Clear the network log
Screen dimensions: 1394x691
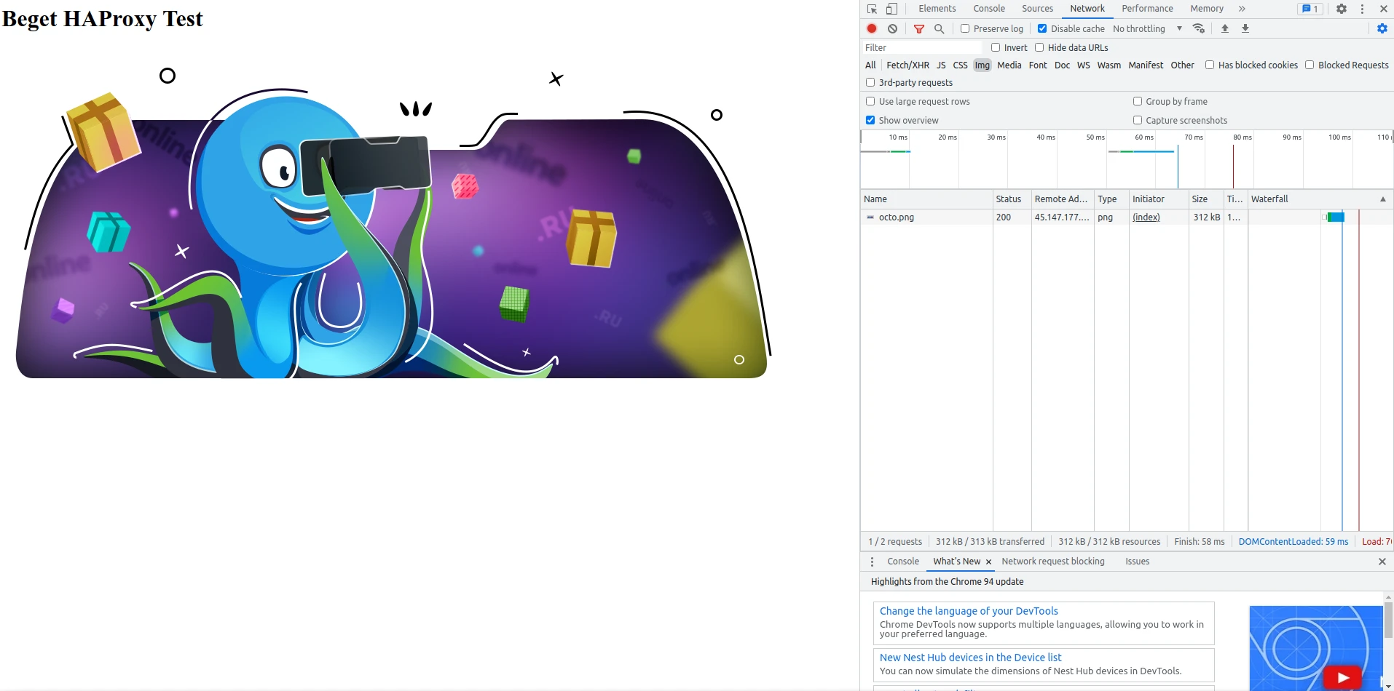[x=892, y=28]
